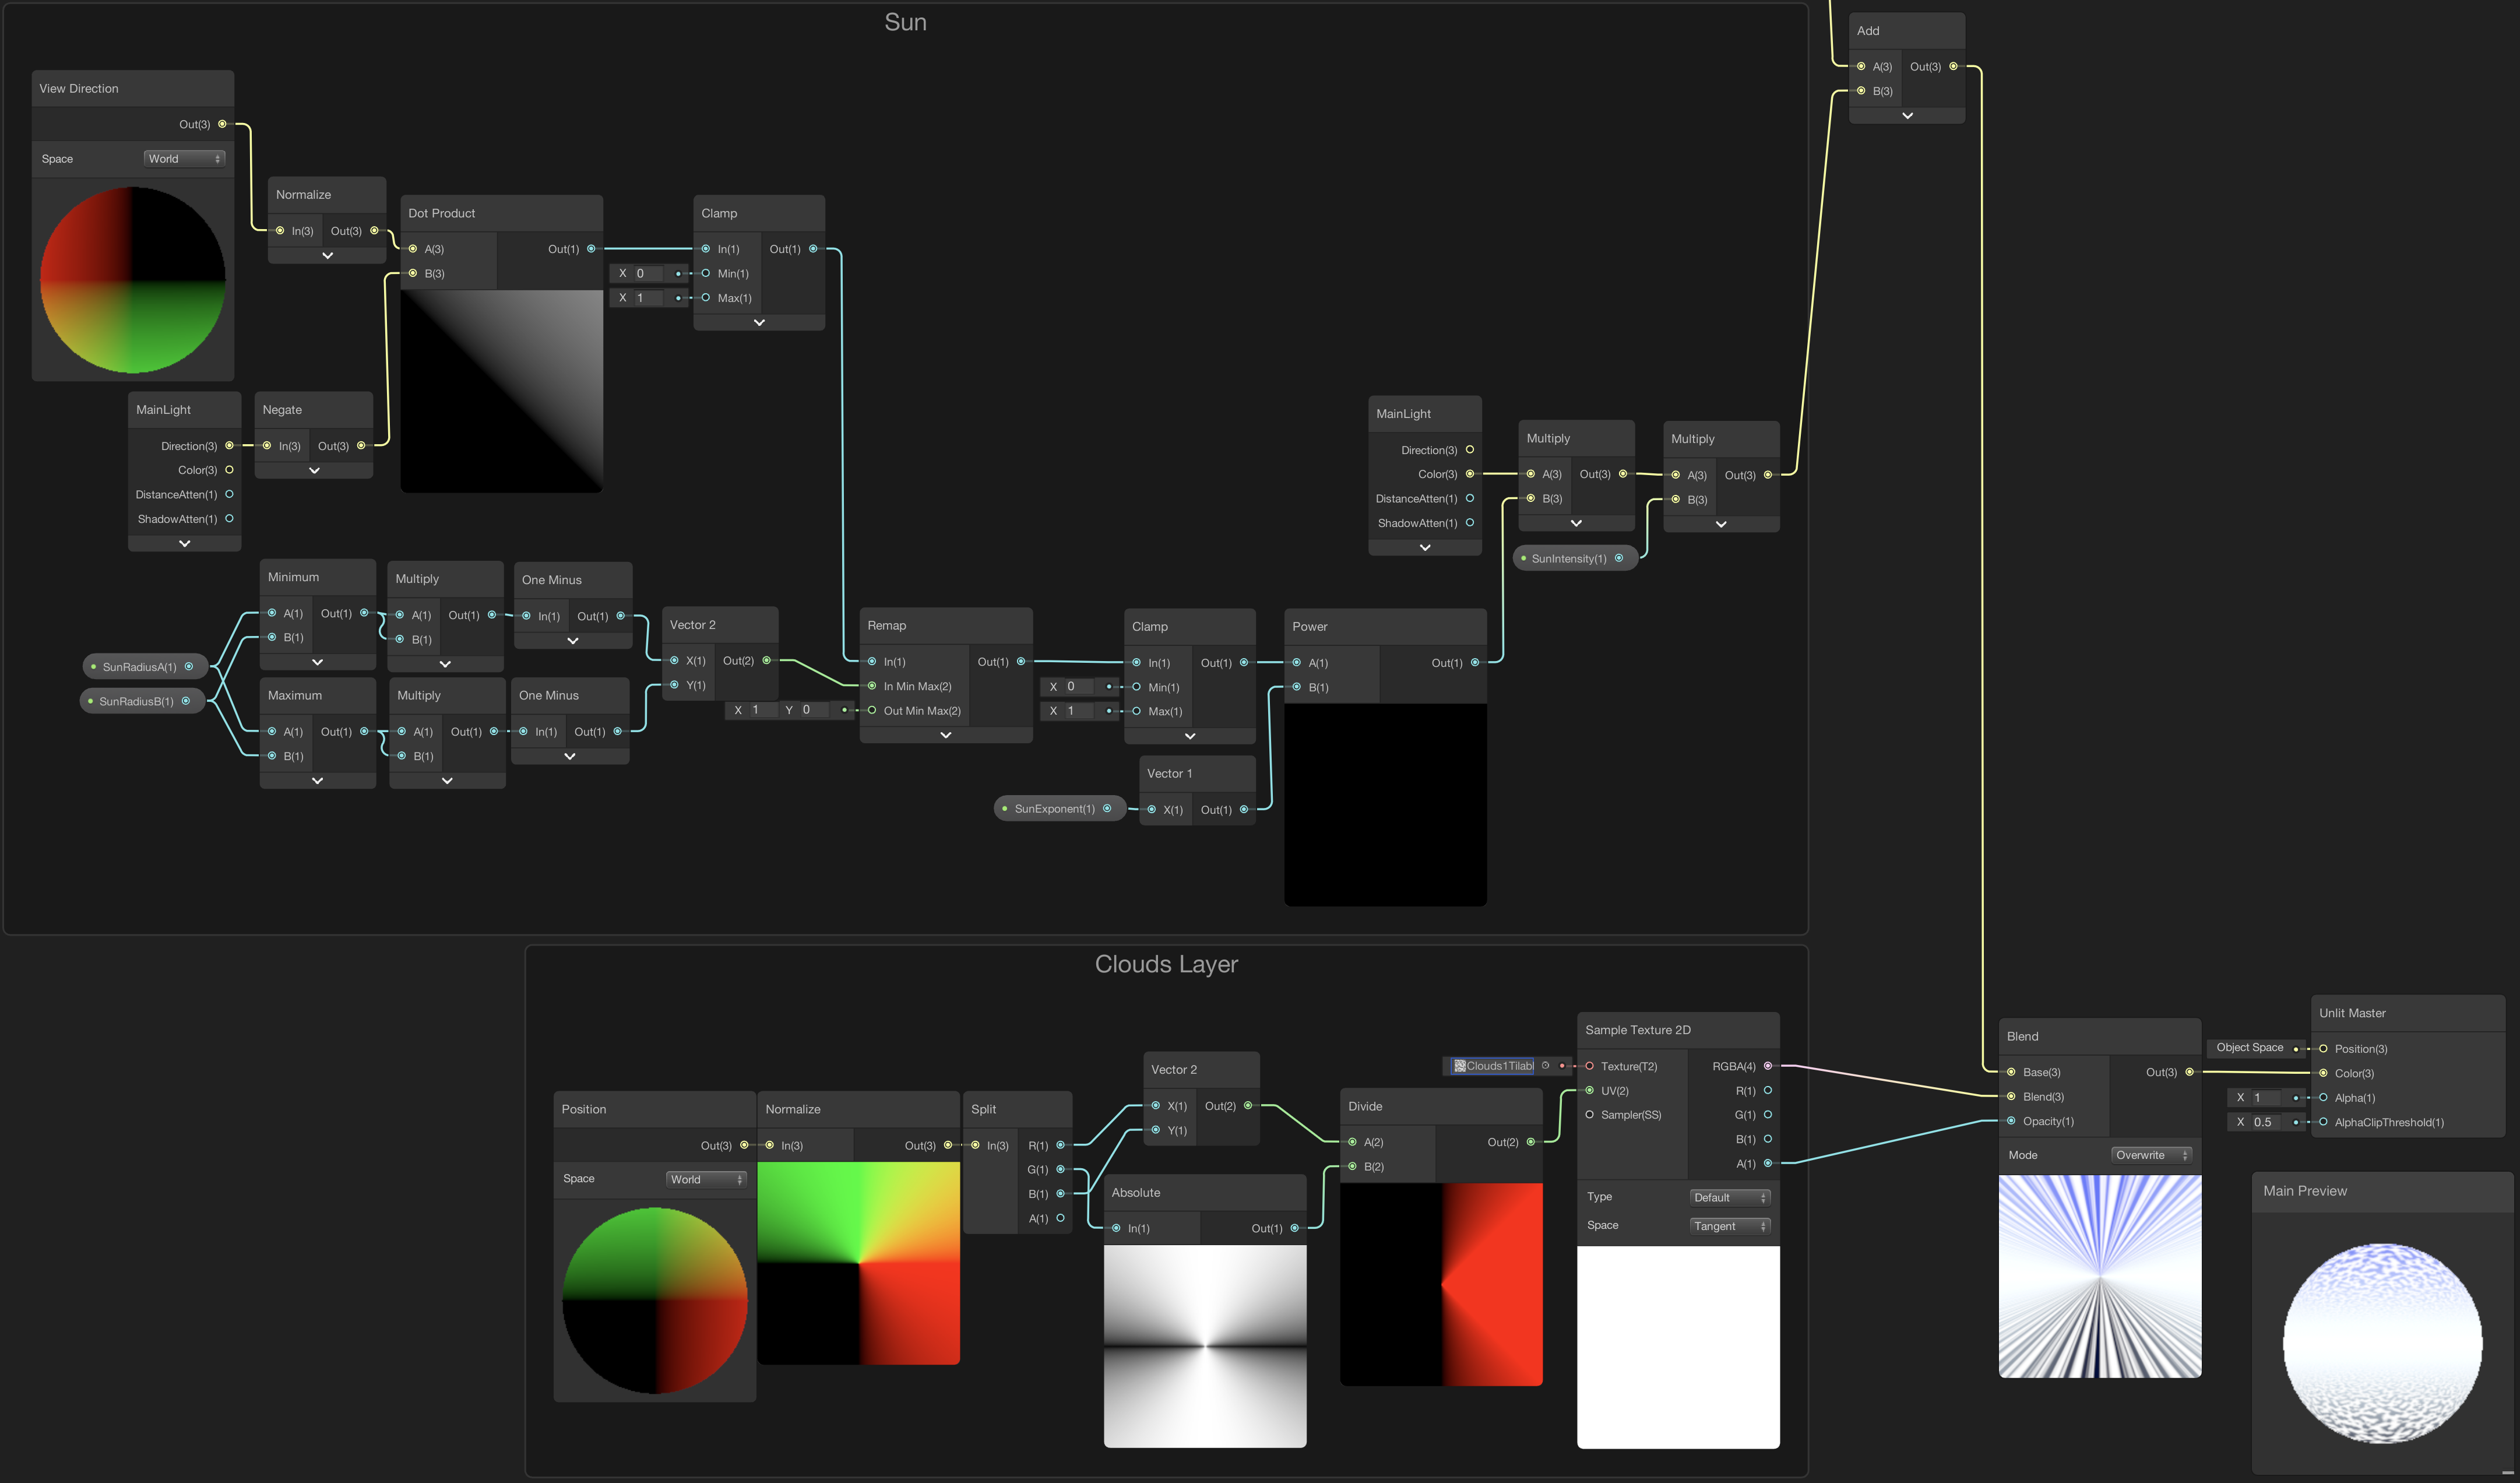Image resolution: width=2520 pixels, height=1483 pixels.
Task: Click the Direction(3) port on the MainLight node
Action: 228,445
